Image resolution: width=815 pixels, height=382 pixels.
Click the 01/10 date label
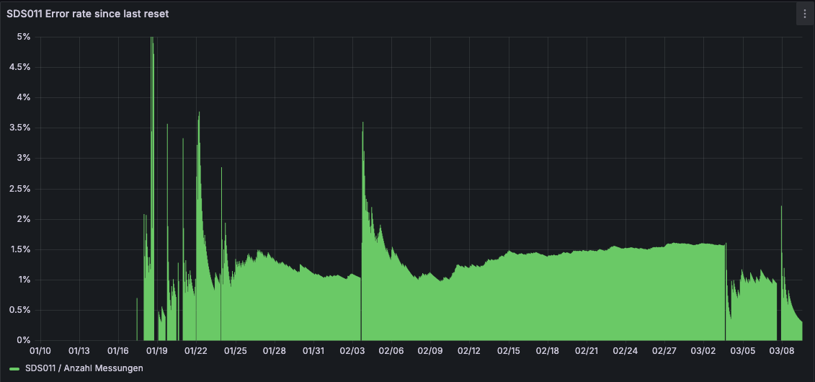(x=40, y=351)
